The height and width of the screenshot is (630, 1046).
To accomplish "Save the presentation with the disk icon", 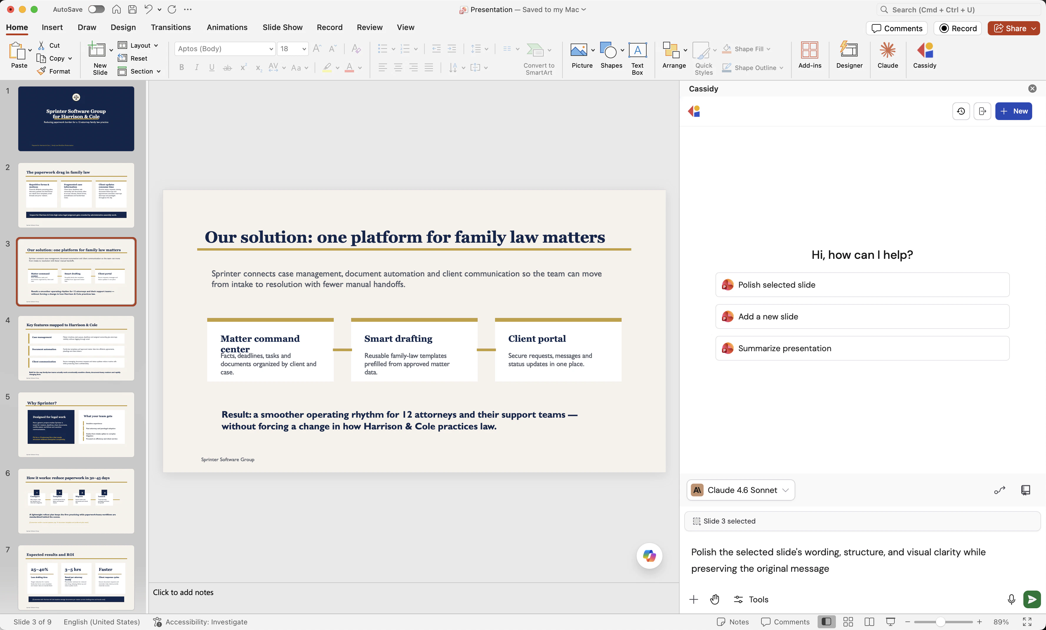I will coord(132,9).
